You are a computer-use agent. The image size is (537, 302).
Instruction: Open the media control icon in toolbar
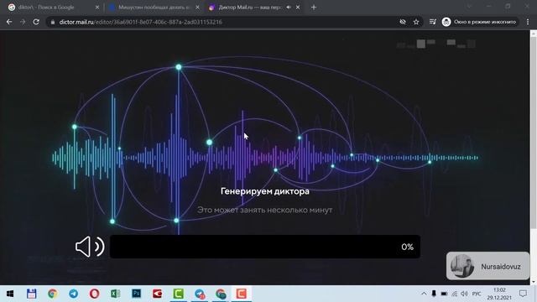[x=433, y=22]
